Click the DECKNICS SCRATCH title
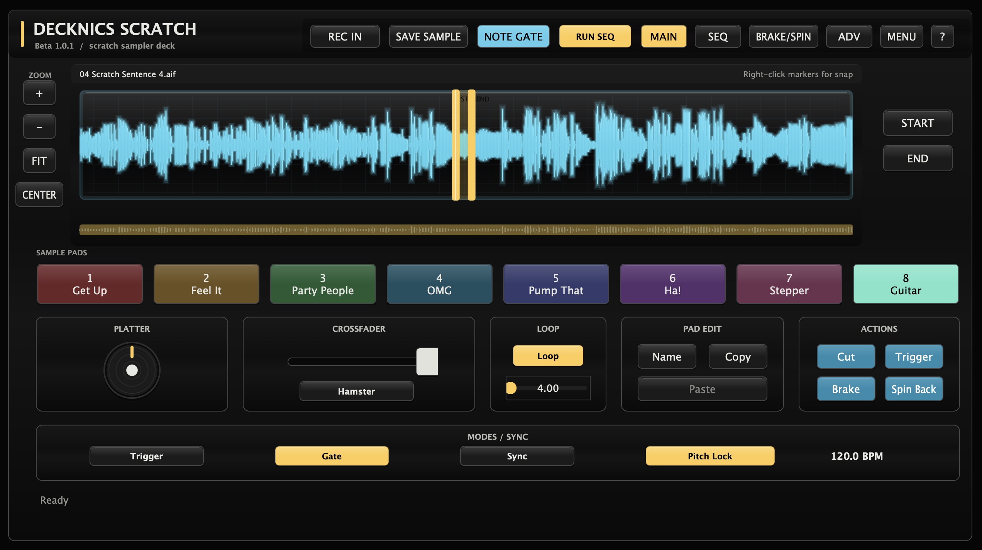The height and width of the screenshot is (550, 982). (115, 29)
